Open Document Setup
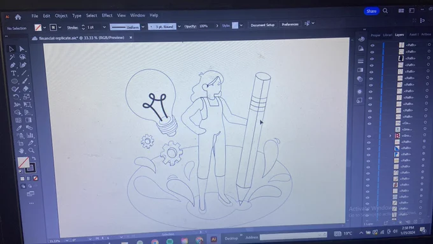 [262, 25]
